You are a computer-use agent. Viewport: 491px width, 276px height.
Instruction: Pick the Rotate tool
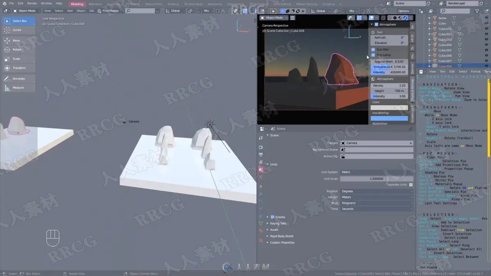pos(19,49)
